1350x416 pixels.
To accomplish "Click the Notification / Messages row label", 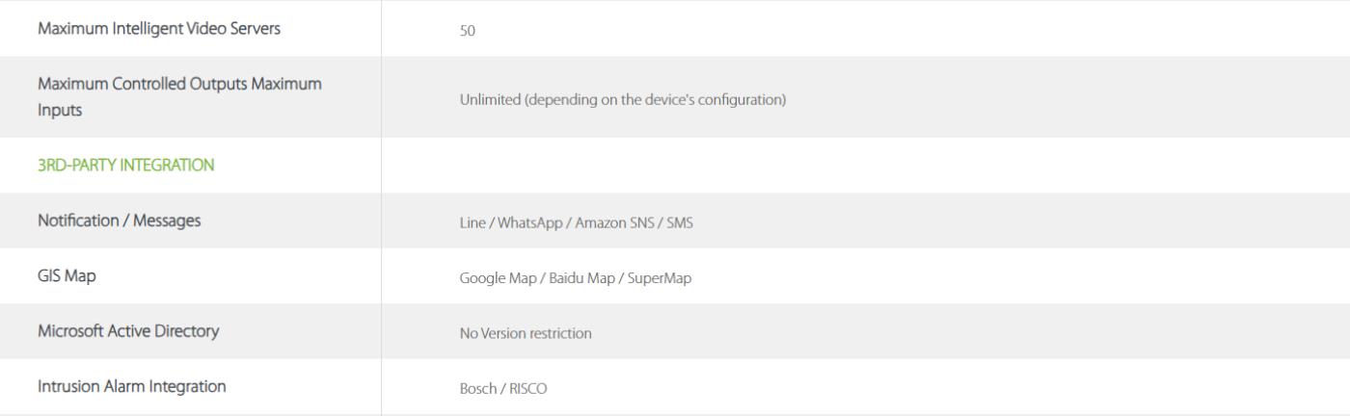I will click(x=120, y=221).
